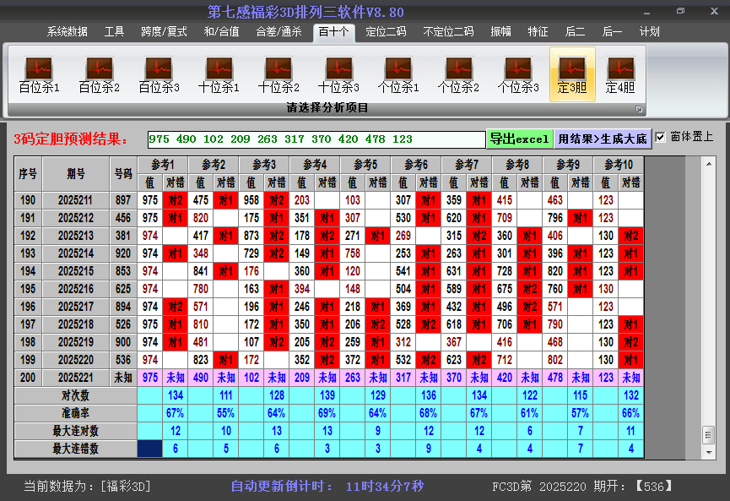Click the prediction results text field
Image resolution: width=730 pixels, height=501 pixels.
pos(316,139)
